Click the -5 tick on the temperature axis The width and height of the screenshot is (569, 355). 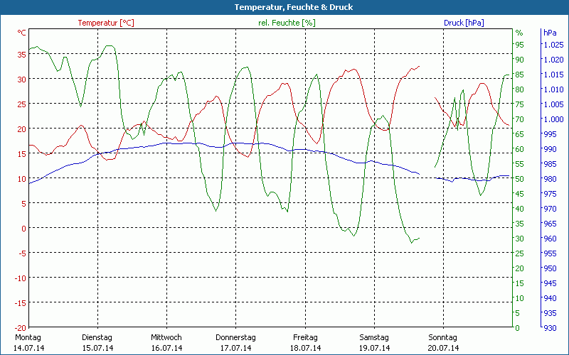22,253
